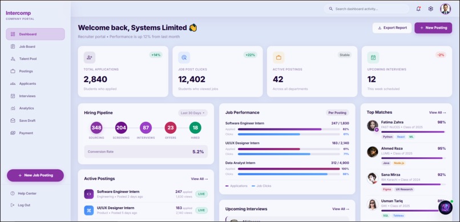Click the +14% badge
Viewport: 460px width, 222px height.
[x=155, y=55]
